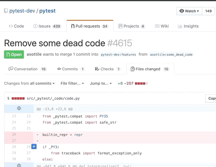Image resolution: width=216 pixels, height=167 pixels.
Task: Open the Insights tab
Action: [x=188, y=26]
